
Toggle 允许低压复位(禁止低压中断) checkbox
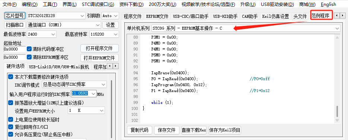(10, 134)
